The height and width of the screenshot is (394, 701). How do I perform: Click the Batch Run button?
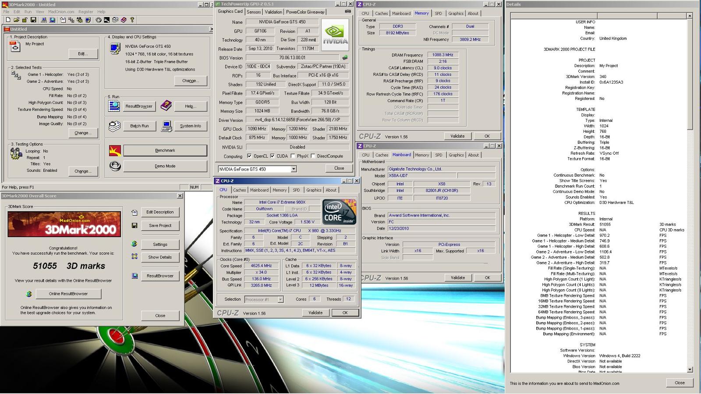point(139,126)
